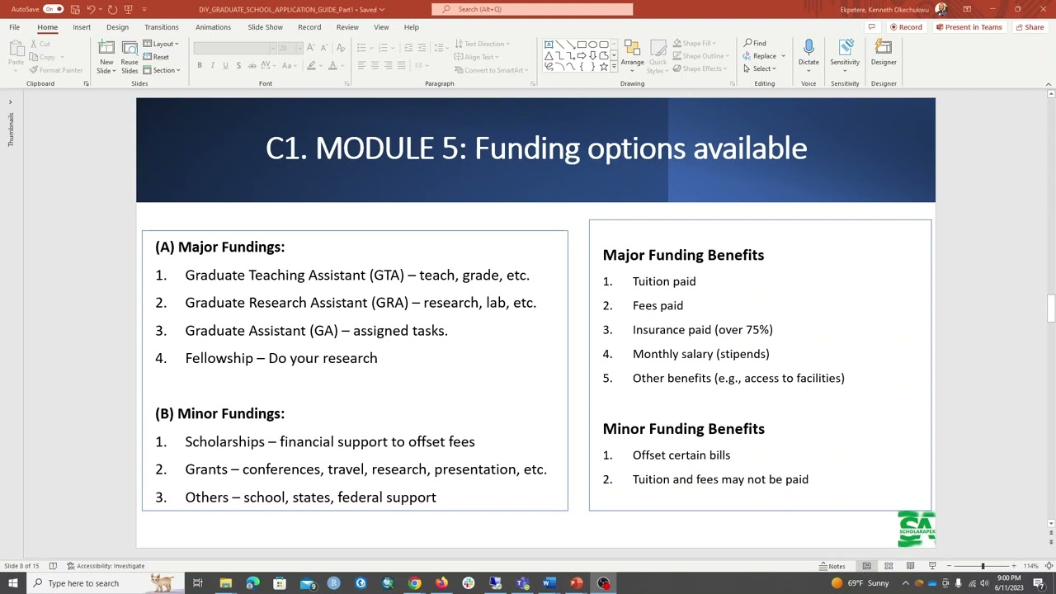Image resolution: width=1056 pixels, height=594 pixels.
Task: Switch to Normal view
Action: [x=866, y=566]
